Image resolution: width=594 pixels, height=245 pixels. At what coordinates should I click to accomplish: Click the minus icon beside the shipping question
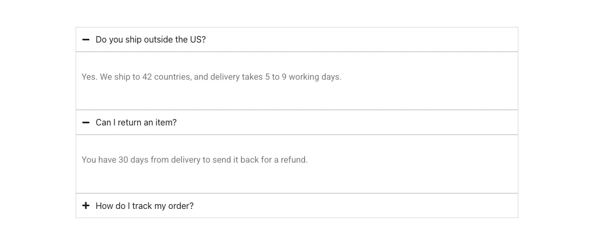point(86,40)
